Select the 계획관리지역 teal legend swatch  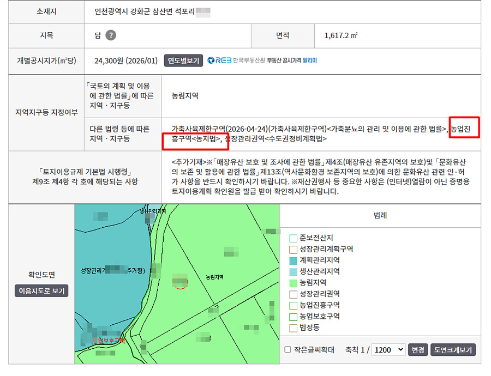[293, 261]
